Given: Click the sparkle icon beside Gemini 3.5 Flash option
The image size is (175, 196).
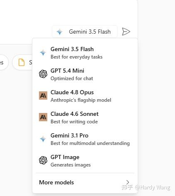Looking at the screenshot, I should [43, 53].
